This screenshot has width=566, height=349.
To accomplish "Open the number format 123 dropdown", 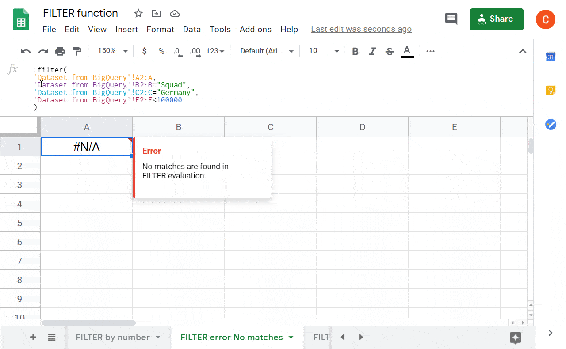I will (215, 51).
